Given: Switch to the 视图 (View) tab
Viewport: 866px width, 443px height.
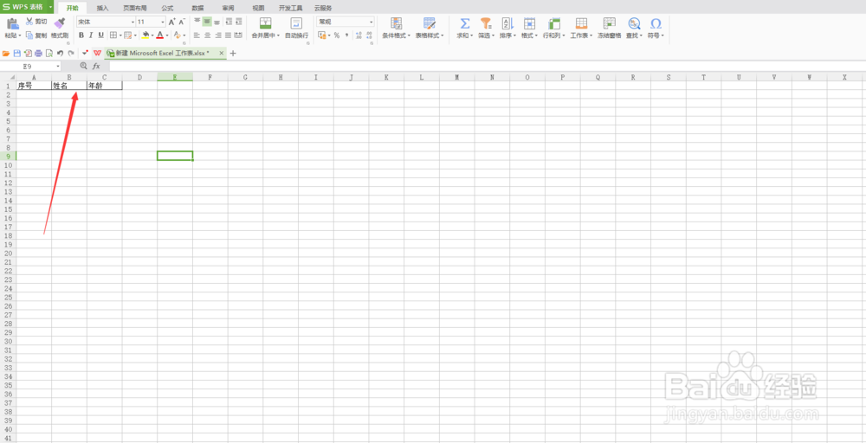Looking at the screenshot, I should 258,9.
